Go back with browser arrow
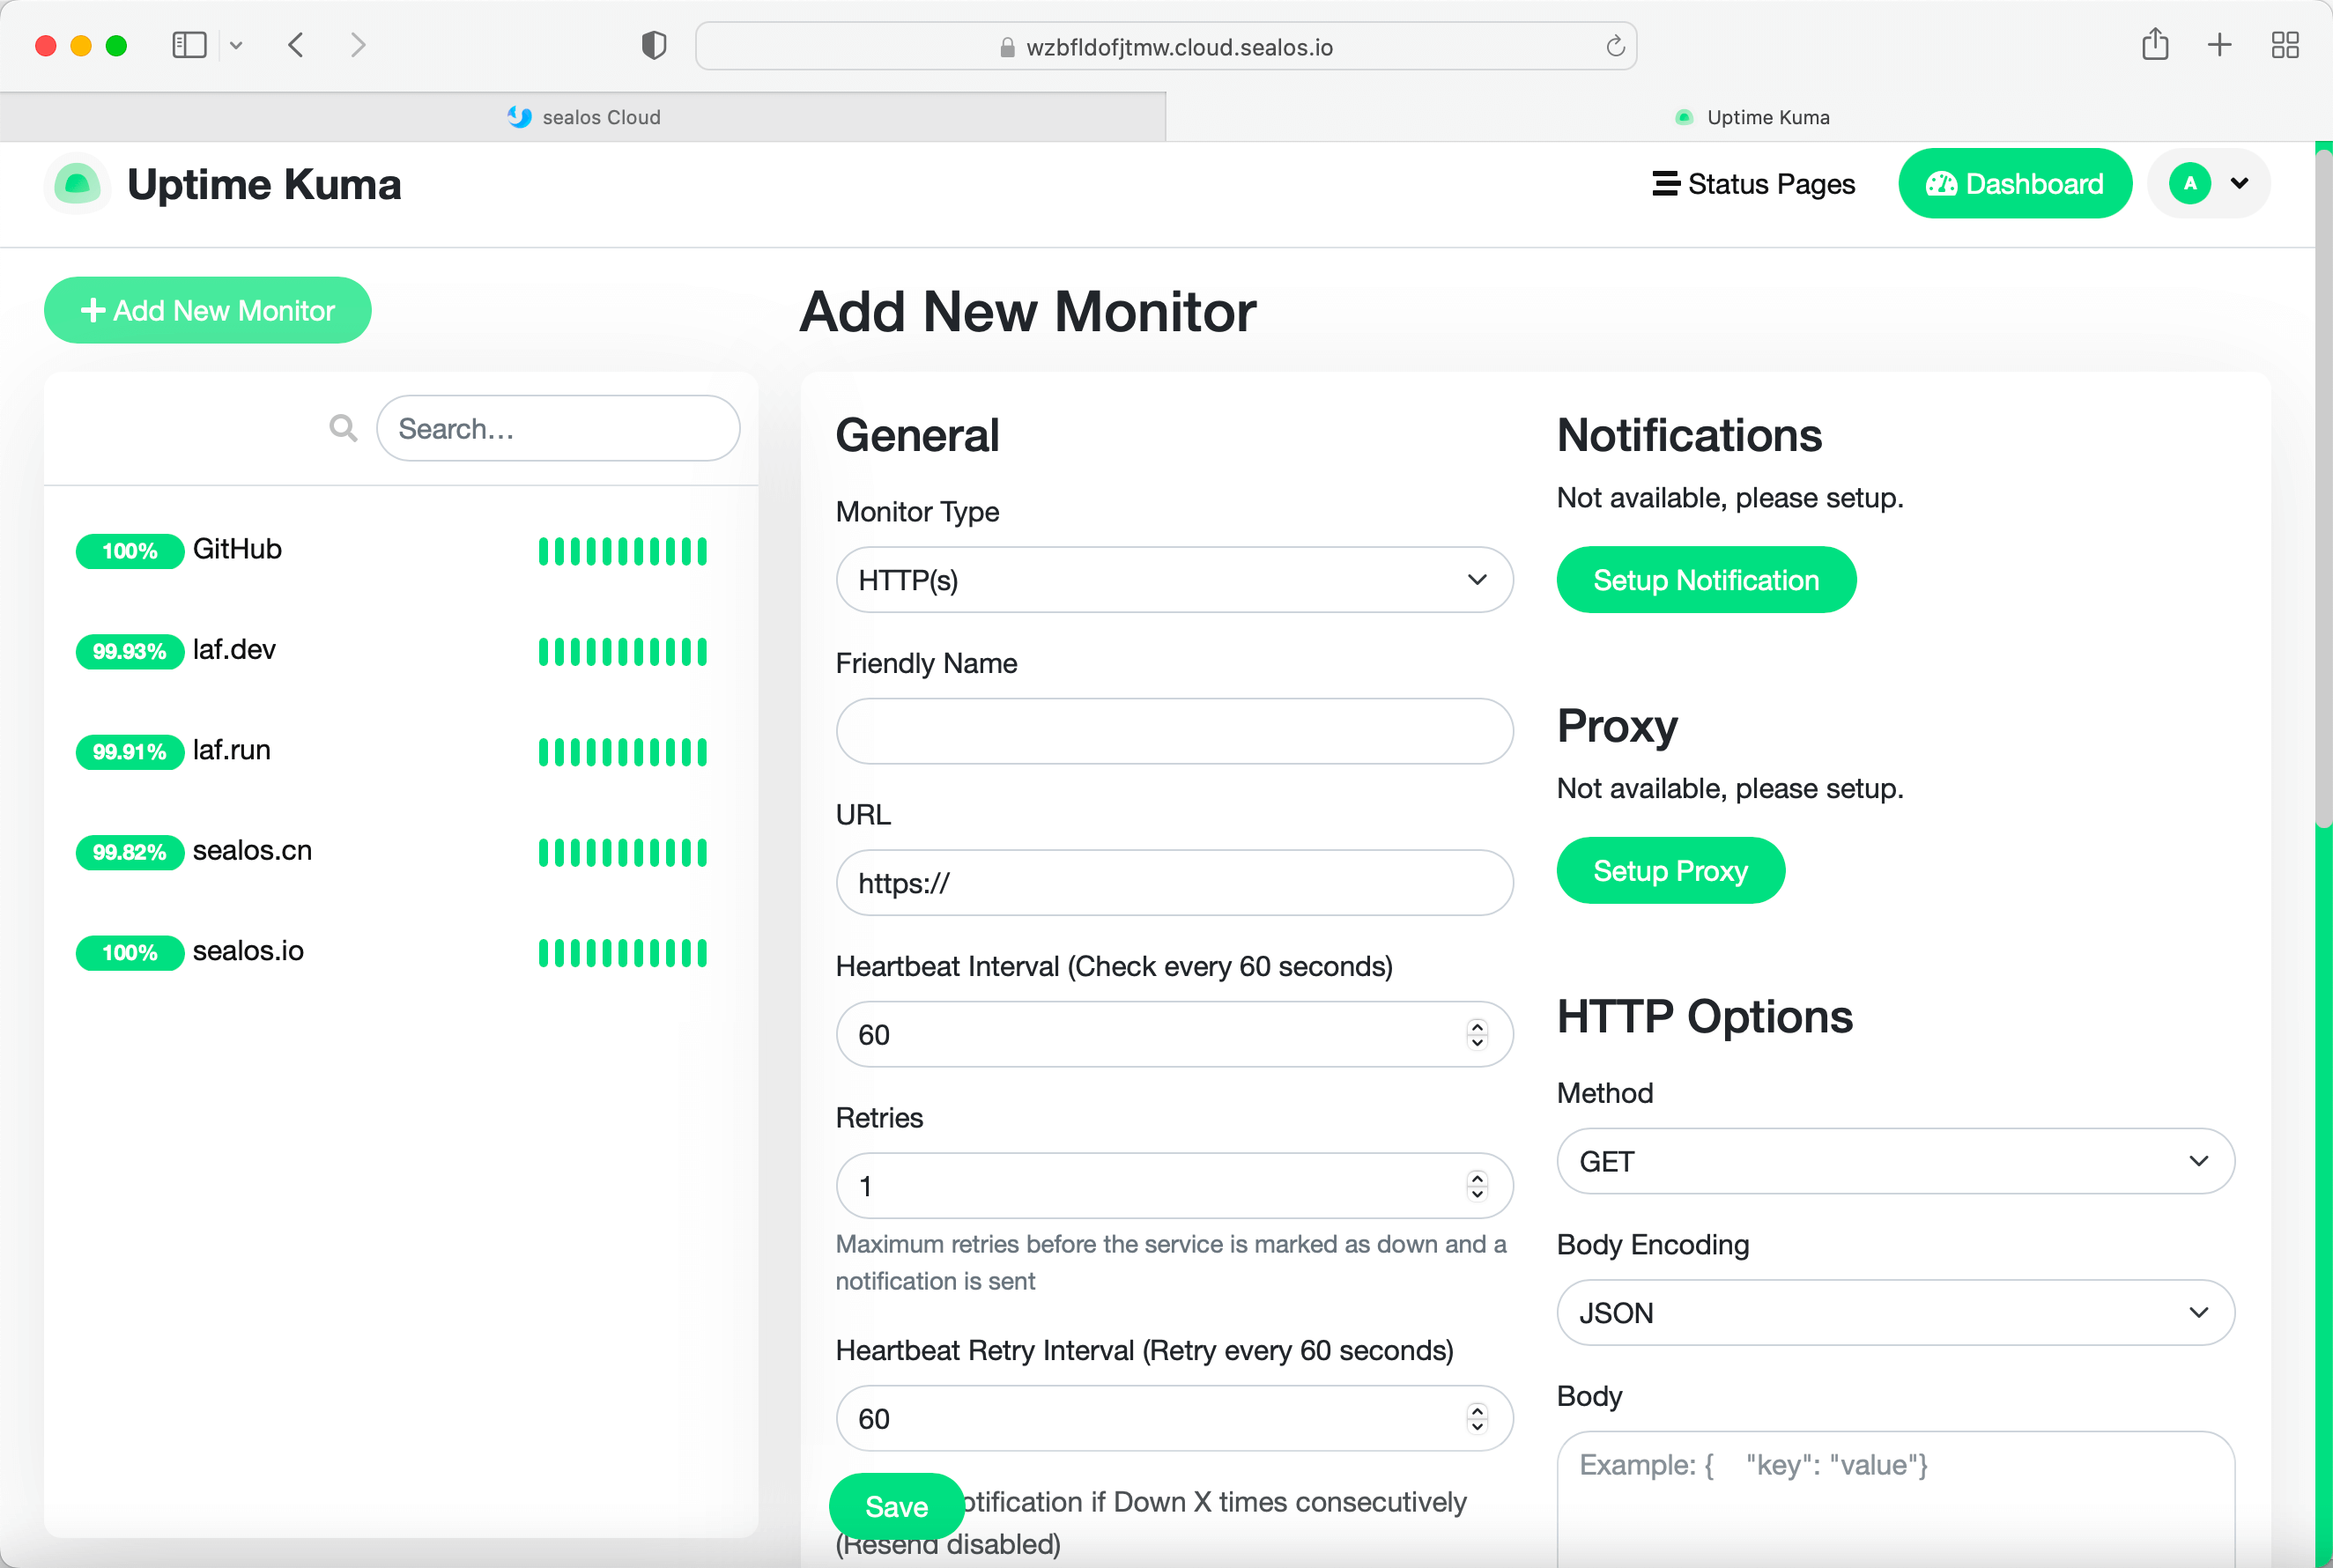 click(296, 45)
